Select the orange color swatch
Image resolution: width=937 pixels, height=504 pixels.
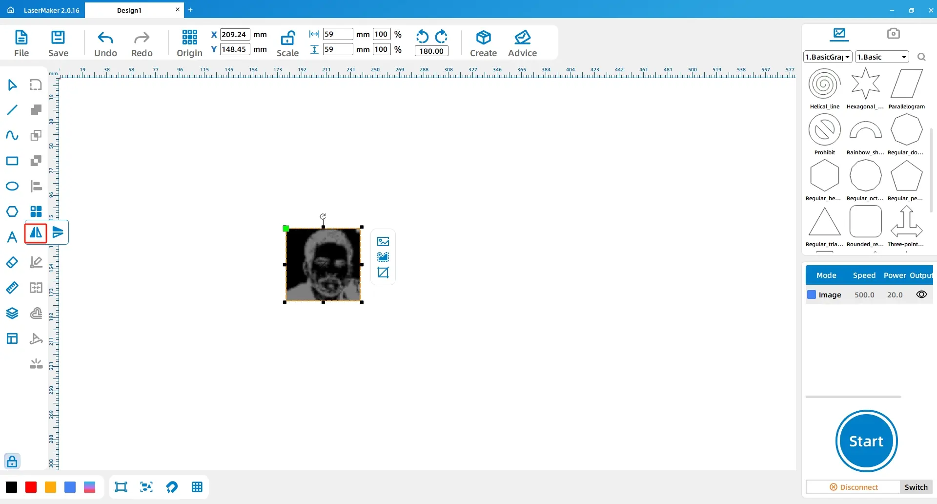pyautogui.click(x=50, y=487)
